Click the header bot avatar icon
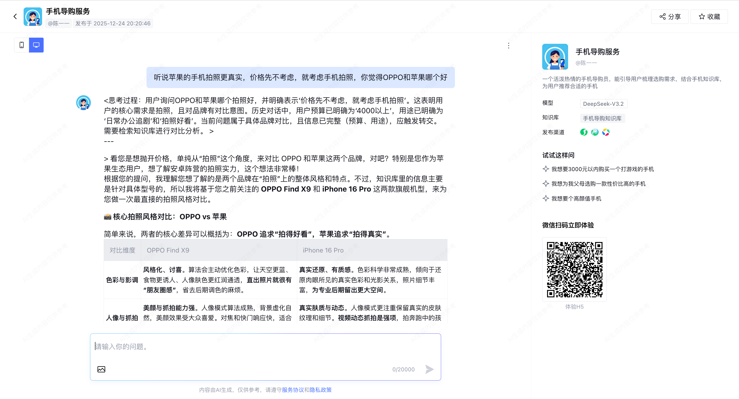Screen dimensions: 739x399 (x=33, y=17)
